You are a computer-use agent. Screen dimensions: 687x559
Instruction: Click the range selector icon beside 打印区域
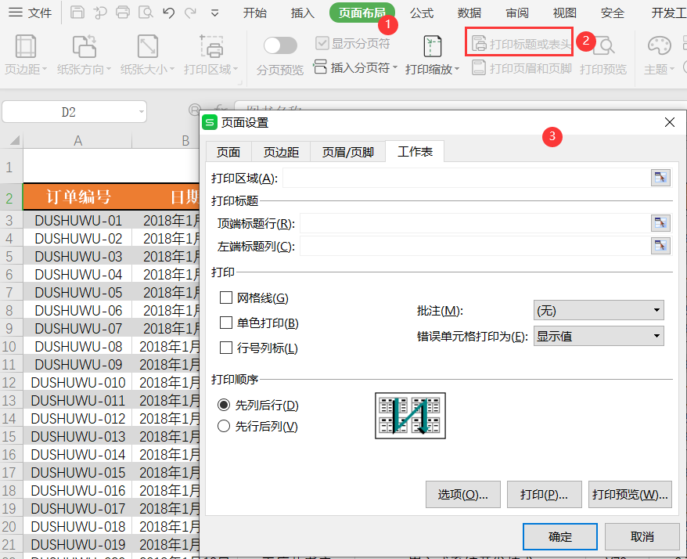coord(660,177)
